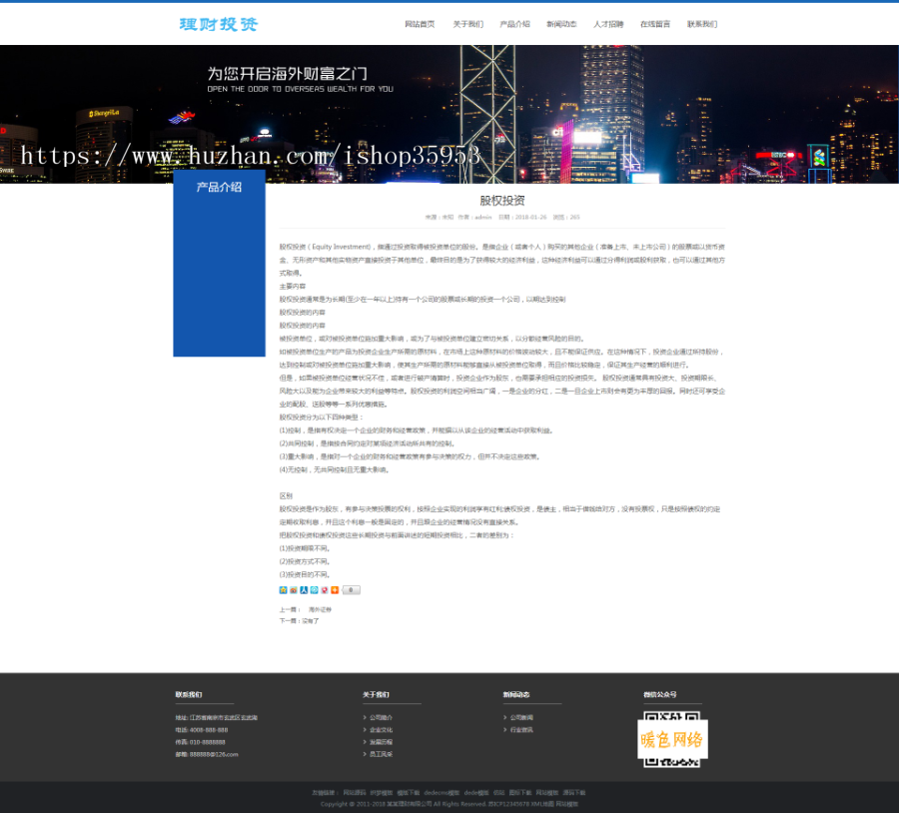The image size is (899, 813).
Task: Switch to the 新闻动态 menu item
Action: pyautogui.click(x=561, y=24)
